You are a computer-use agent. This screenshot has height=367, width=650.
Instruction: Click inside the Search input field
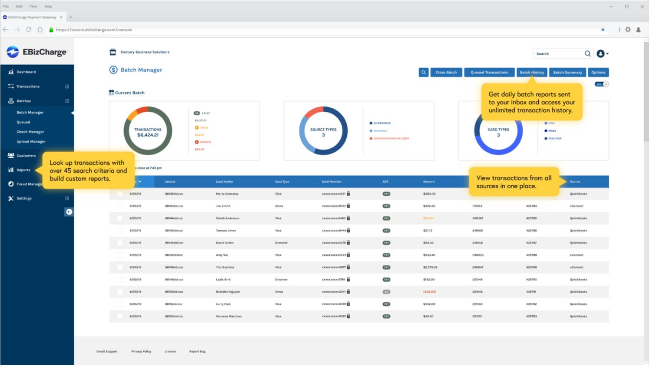pyautogui.click(x=558, y=53)
